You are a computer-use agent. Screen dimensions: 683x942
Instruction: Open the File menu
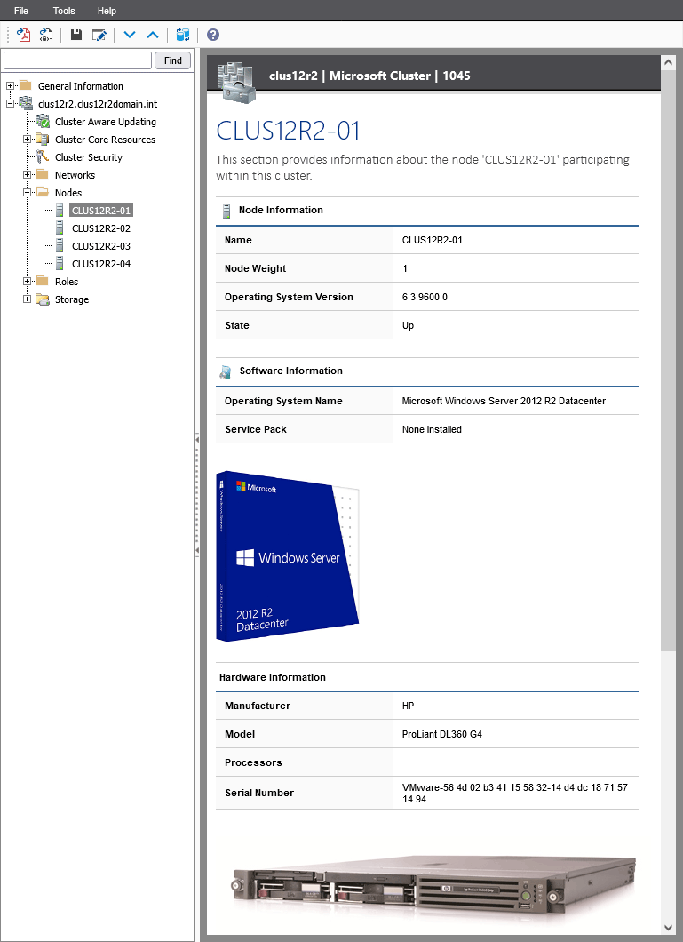pyautogui.click(x=21, y=11)
